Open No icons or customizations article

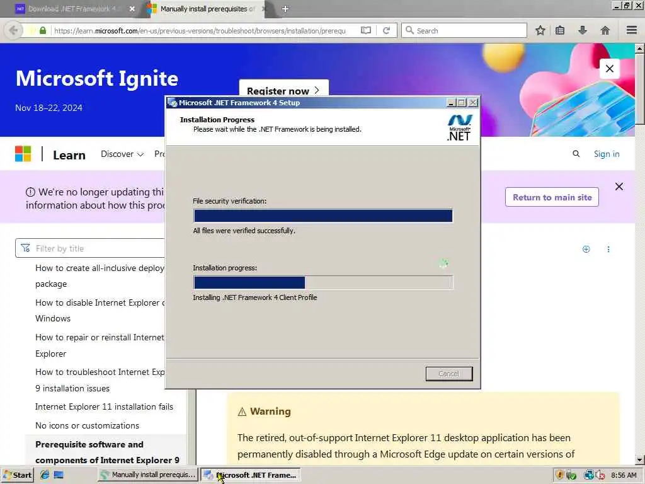click(x=87, y=425)
